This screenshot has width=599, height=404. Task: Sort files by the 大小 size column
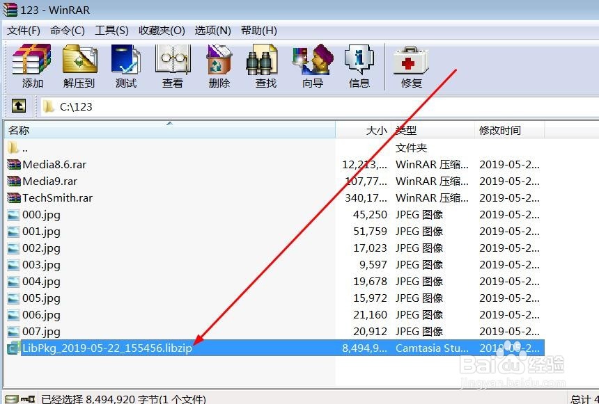[x=376, y=130]
